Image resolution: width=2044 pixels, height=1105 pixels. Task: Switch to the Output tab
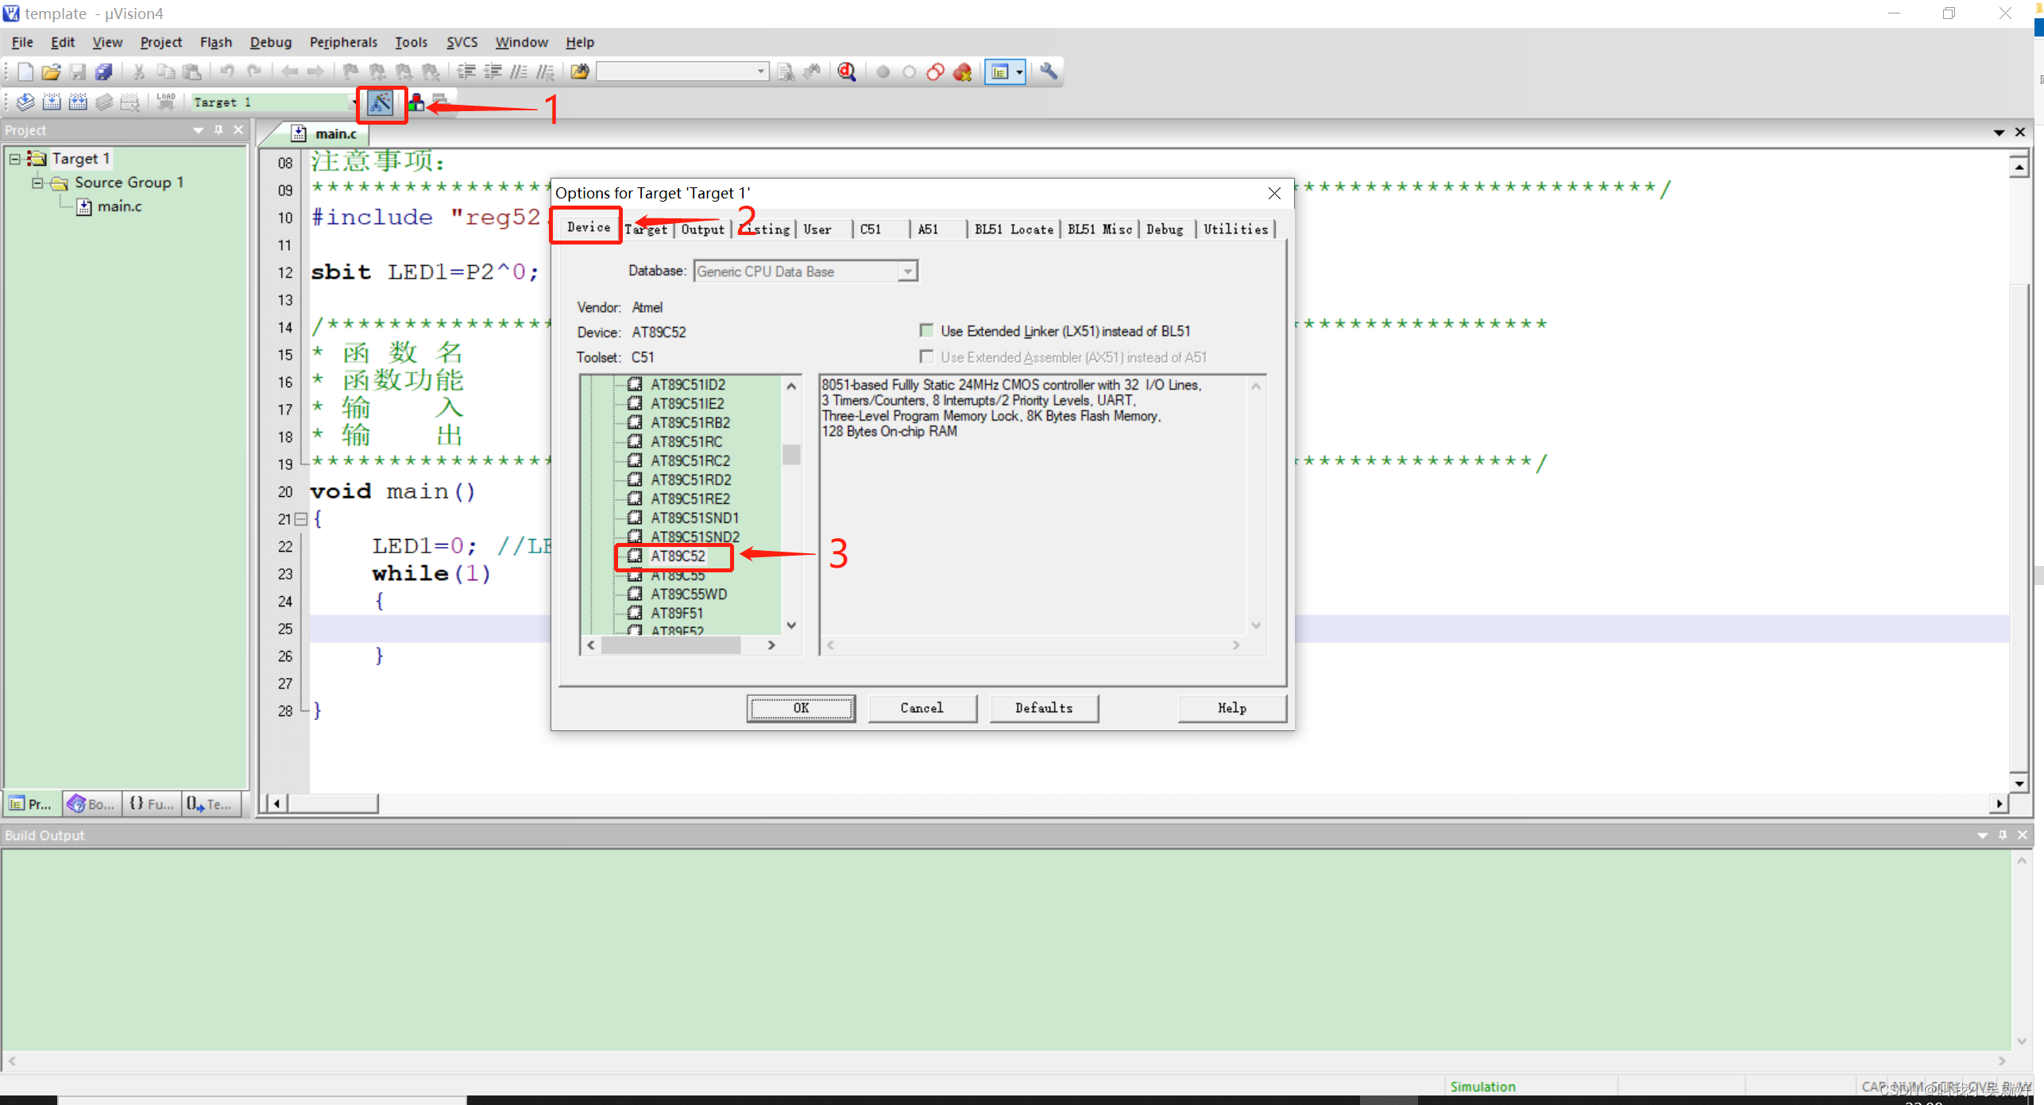click(702, 229)
